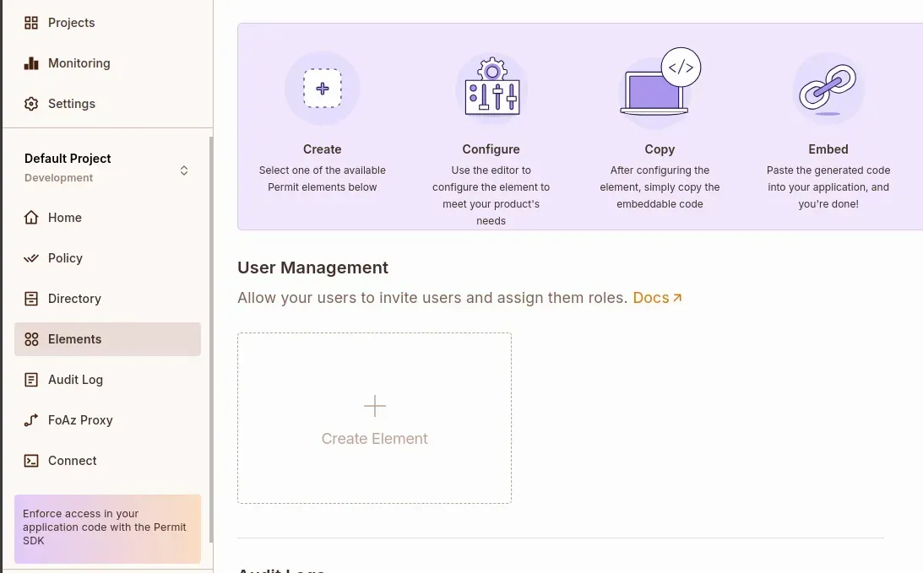Screen dimensions: 923x573
Task: Click the Permit SDK promo banner
Action: coord(107,528)
